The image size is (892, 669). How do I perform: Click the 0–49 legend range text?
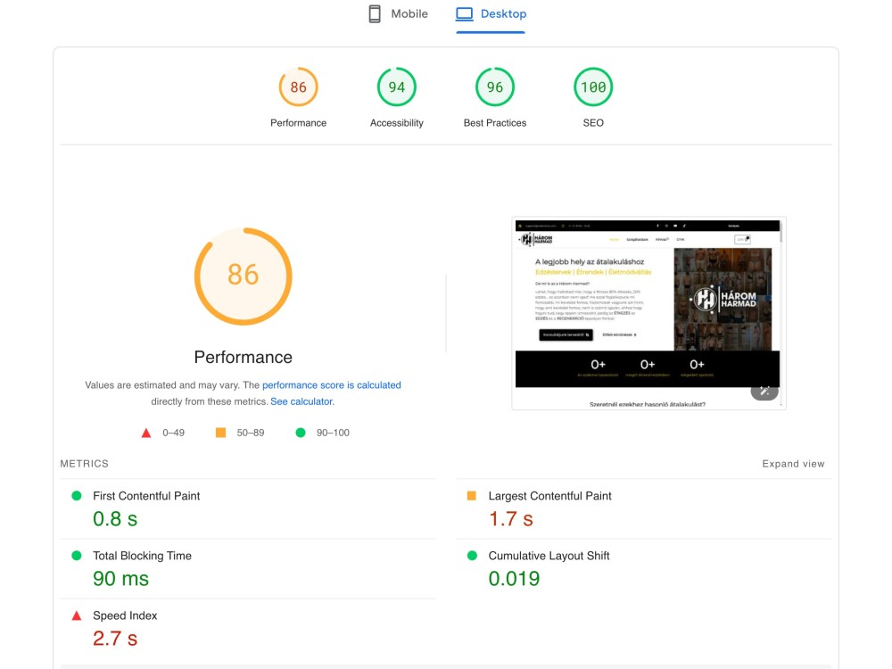174,433
